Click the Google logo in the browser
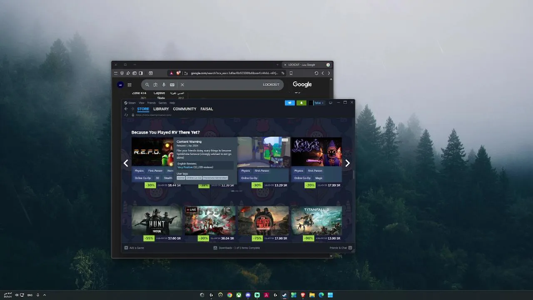533x300 pixels. pos(302,84)
